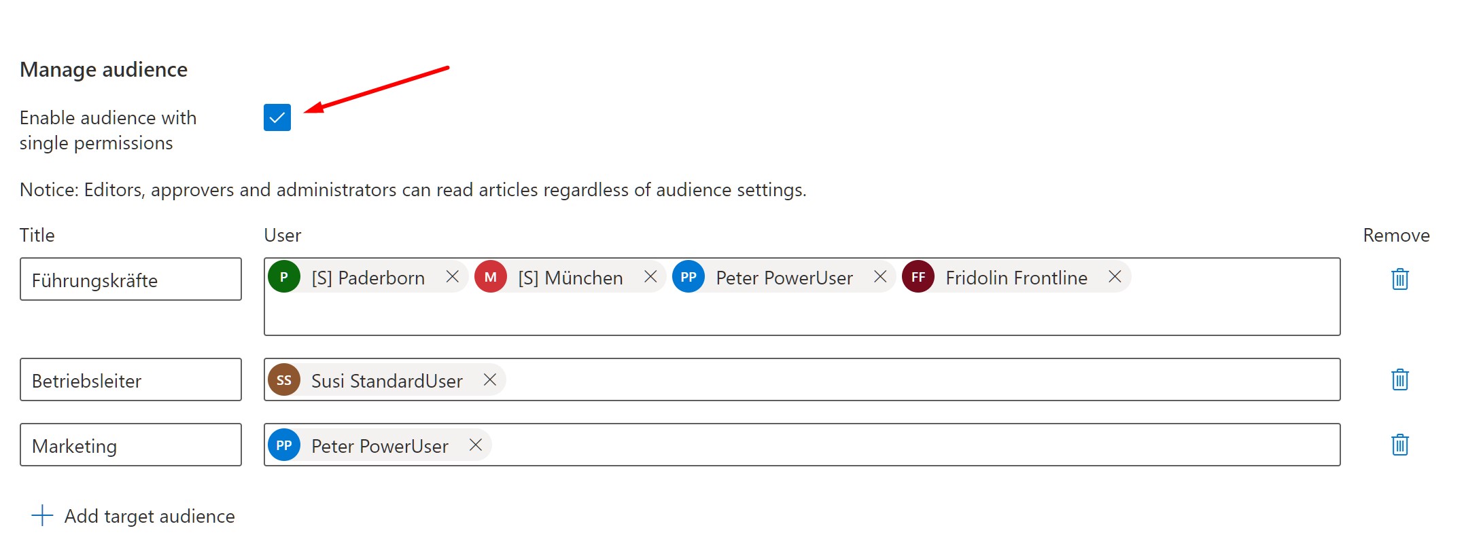Image resolution: width=1481 pixels, height=539 pixels.
Task: Click the Notice about editors and approvers
Action: pos(413,190)
